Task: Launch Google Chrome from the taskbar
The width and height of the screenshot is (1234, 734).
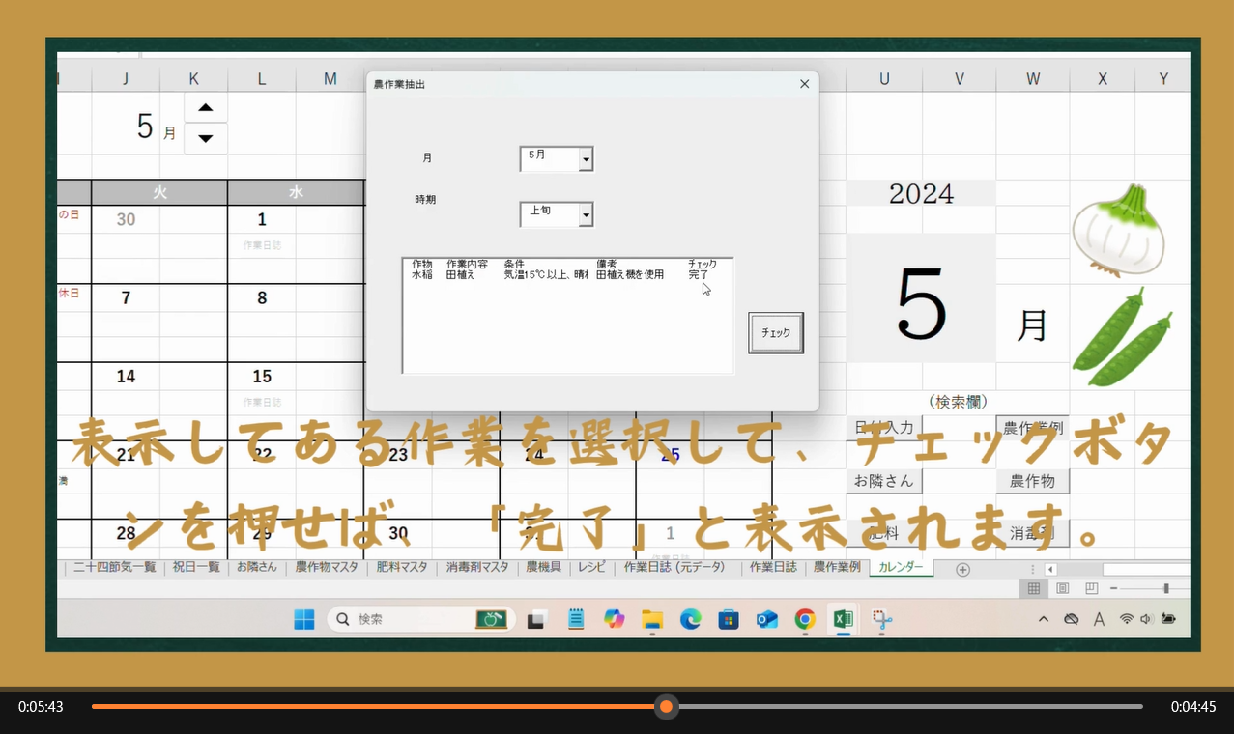Action: (x=805, y=619)
